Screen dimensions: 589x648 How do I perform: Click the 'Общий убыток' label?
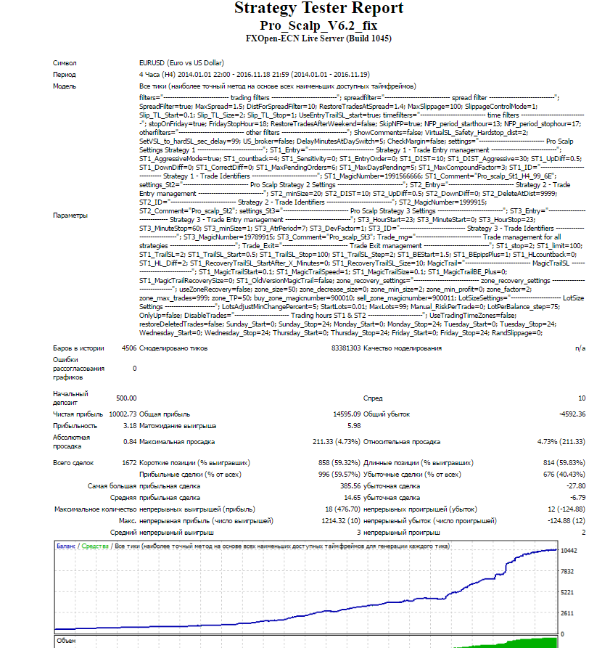[387, 414]
